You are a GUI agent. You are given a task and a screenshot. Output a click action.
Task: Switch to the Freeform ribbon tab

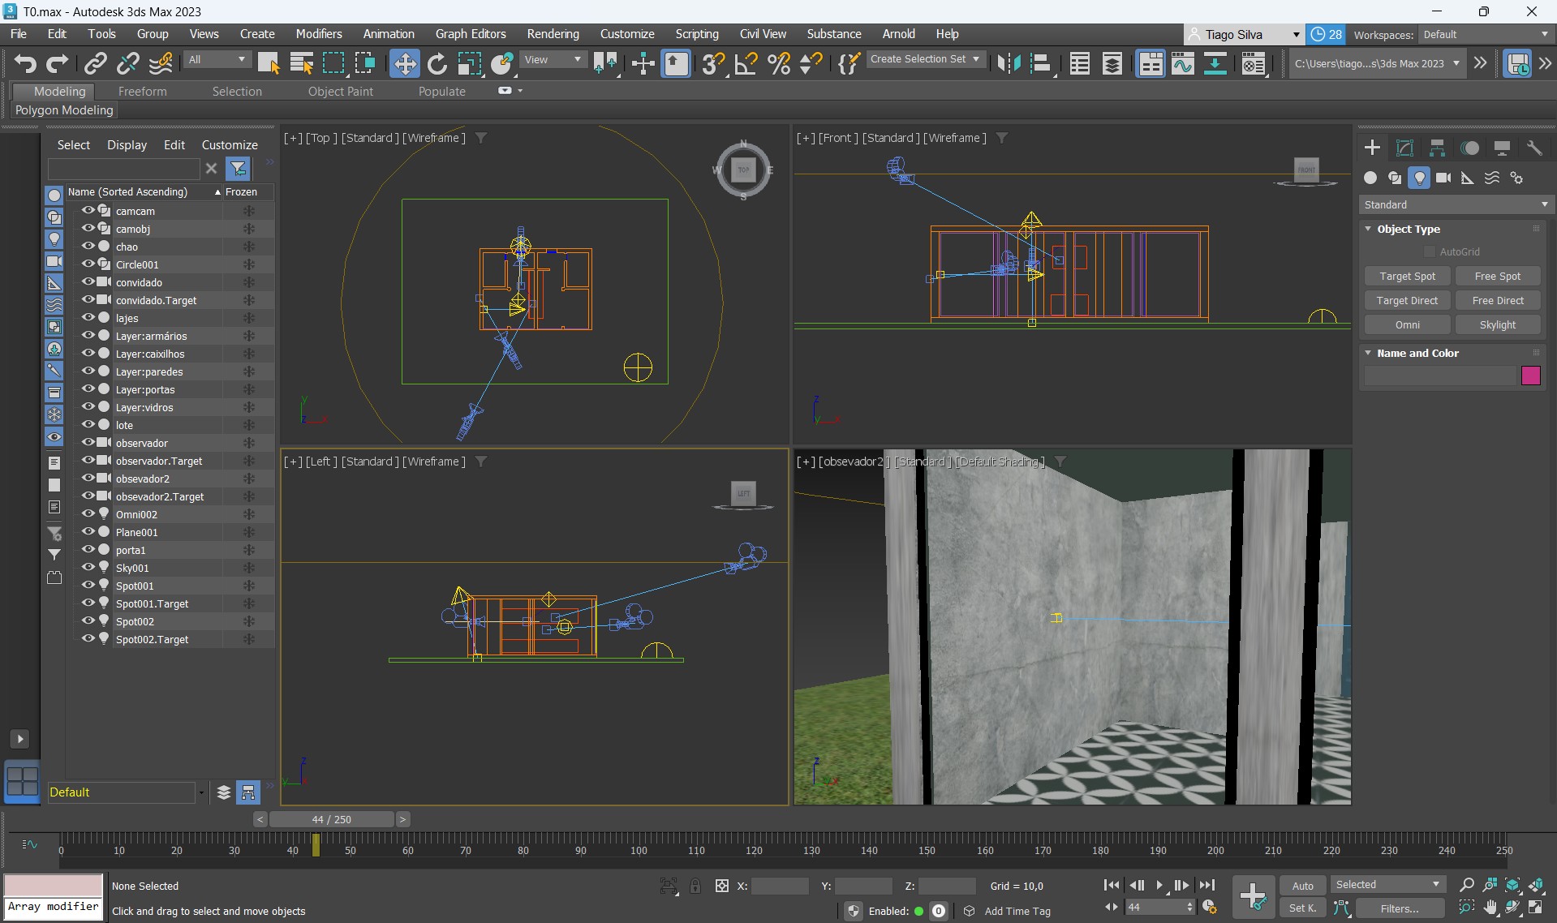[x=142, y=92]
